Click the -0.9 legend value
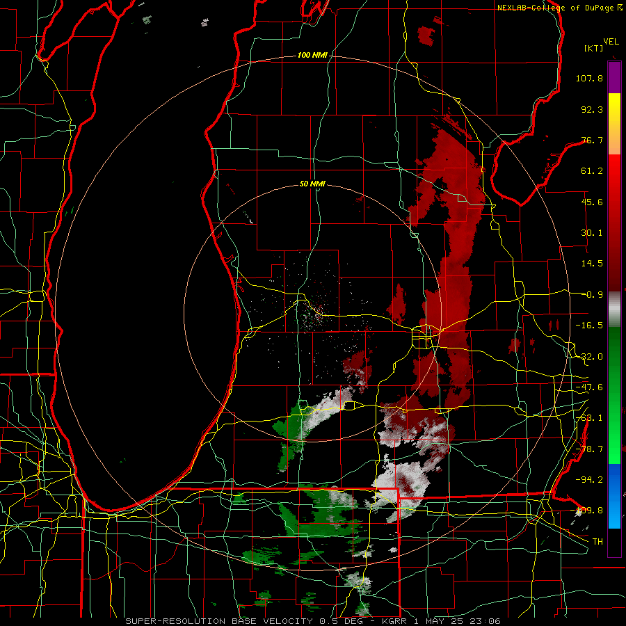Image resolution: width=626 pixels, height=626 pixels. [x=593, y=295]
